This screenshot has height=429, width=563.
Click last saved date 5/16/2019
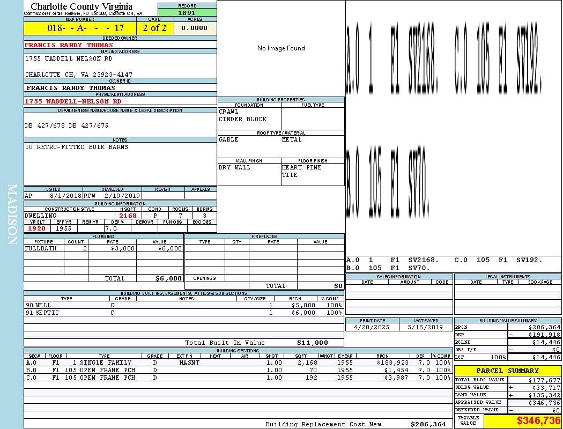pos(426,327)
